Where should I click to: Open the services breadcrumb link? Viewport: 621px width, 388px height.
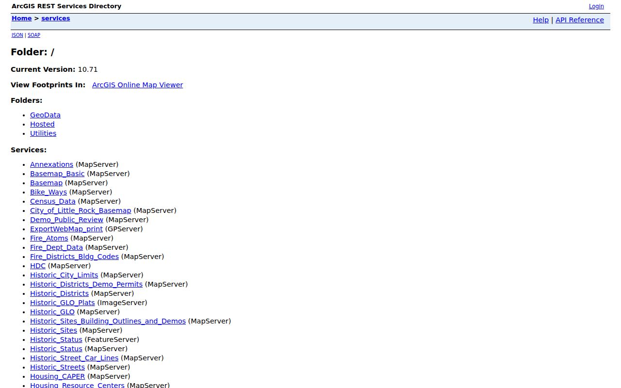[x=55, y=18]
